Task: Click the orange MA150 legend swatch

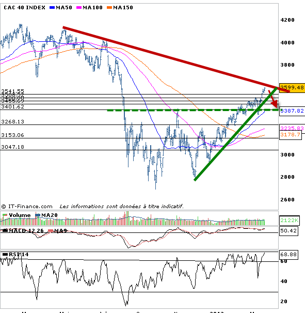Action: [x=109, y=8]
